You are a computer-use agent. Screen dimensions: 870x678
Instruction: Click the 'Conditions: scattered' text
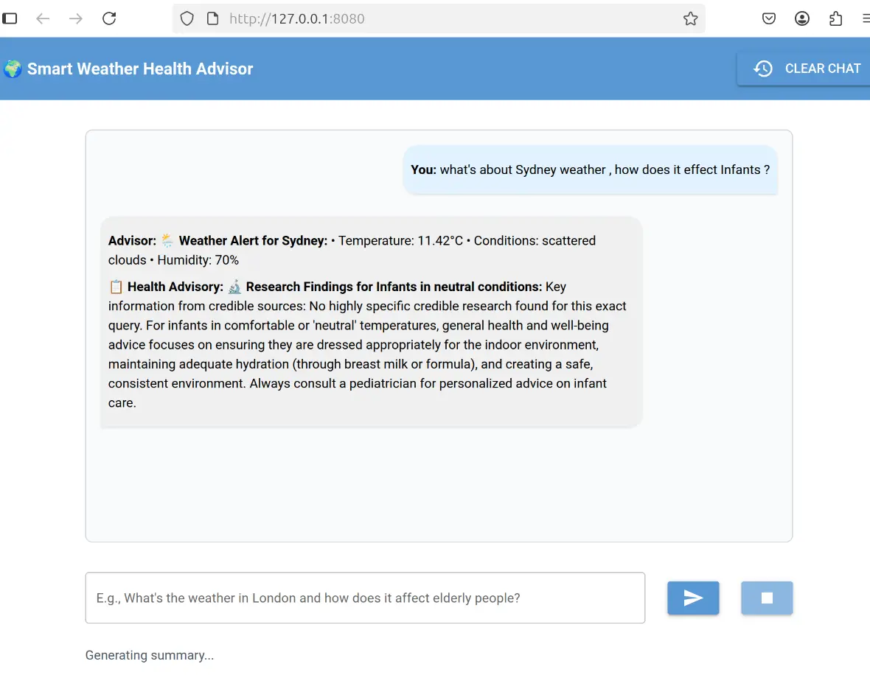pos(535,240)
